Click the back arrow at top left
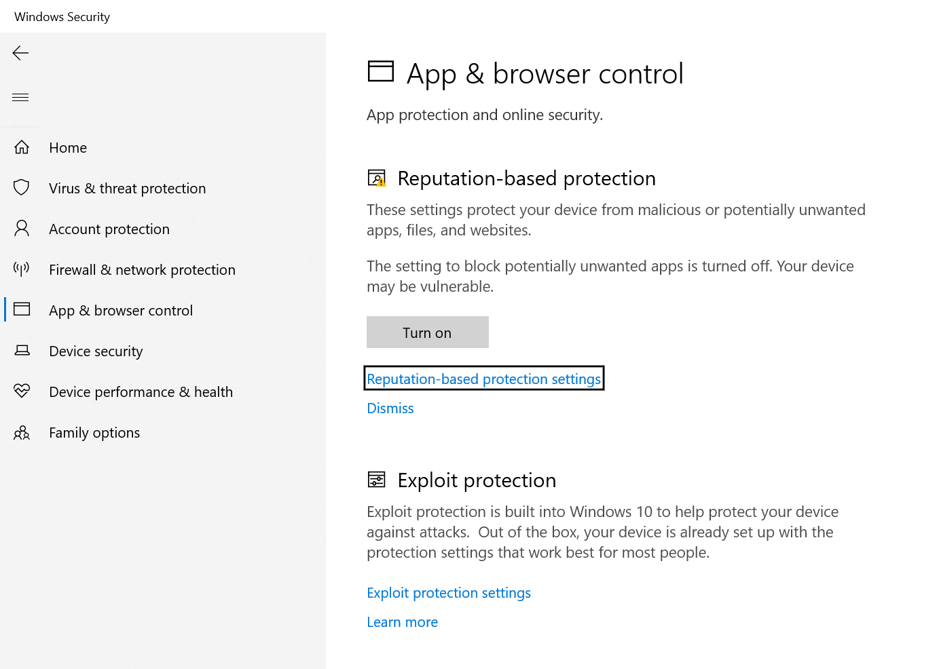 point(20,52)
